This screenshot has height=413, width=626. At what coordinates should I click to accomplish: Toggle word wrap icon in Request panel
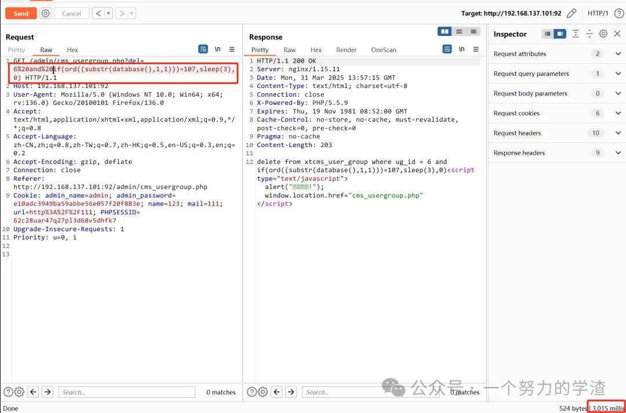pyautogui.click(x=203, y=49)
